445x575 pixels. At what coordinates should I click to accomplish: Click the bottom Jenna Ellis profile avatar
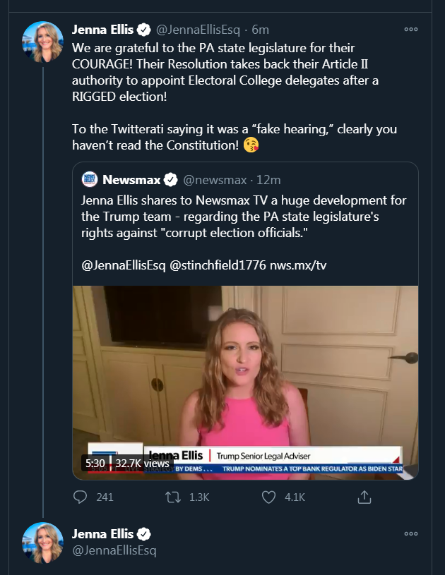pos(44,543)
